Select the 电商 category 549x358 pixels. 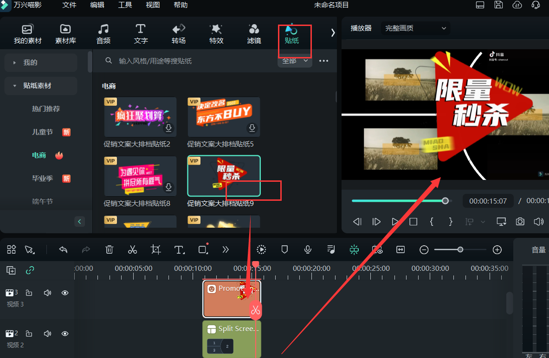click(x=39, y=155)
